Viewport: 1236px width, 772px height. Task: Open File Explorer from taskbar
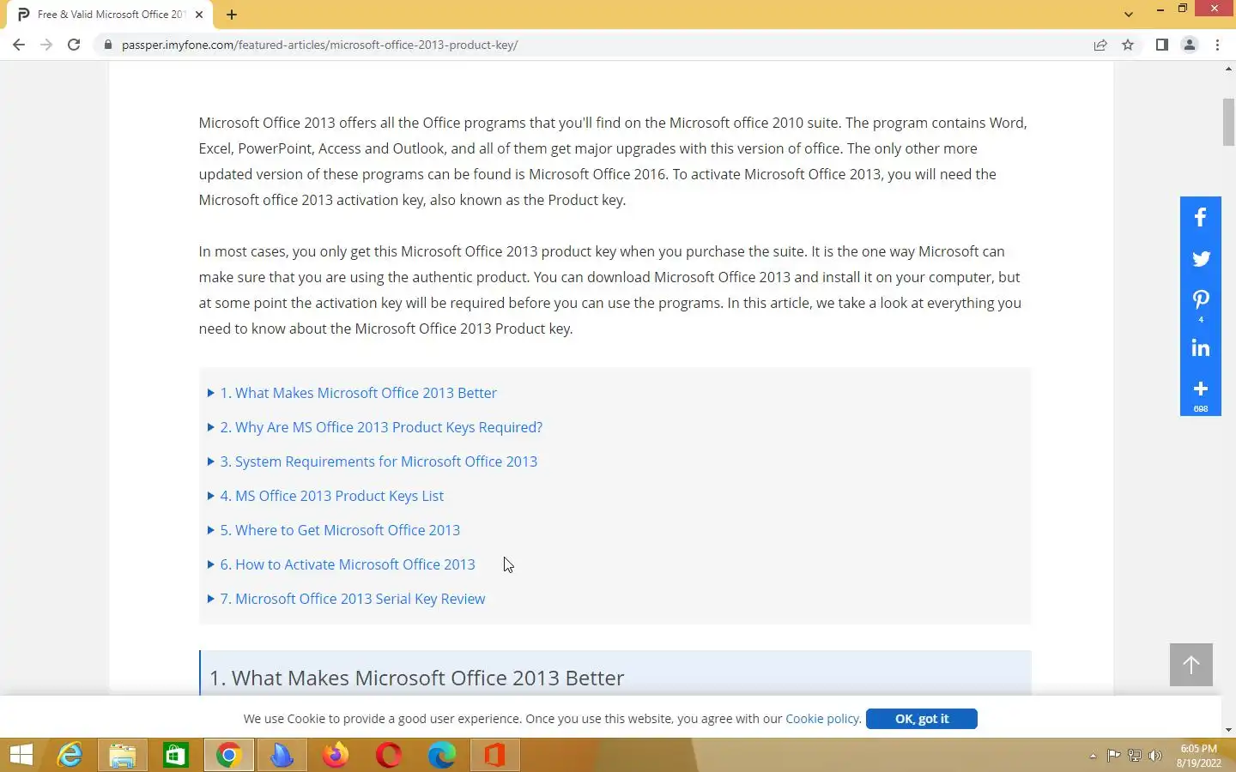coord(123,755)
